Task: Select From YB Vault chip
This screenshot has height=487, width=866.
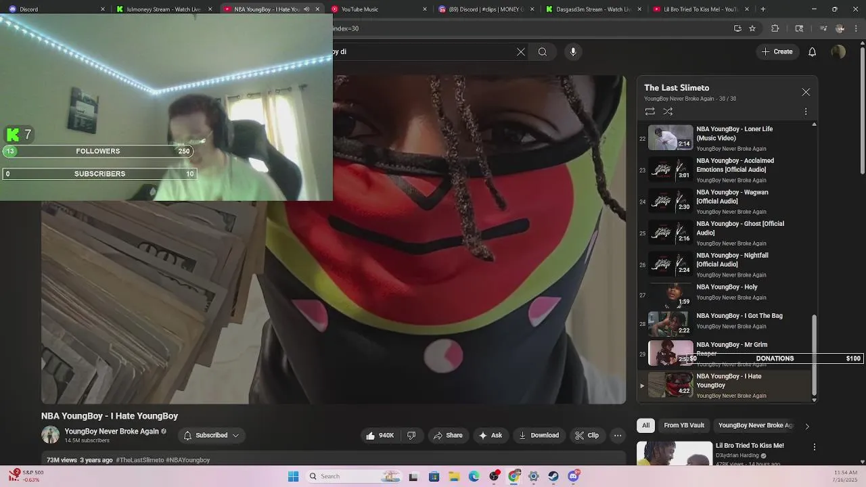Action: click(x=684, y=425)
